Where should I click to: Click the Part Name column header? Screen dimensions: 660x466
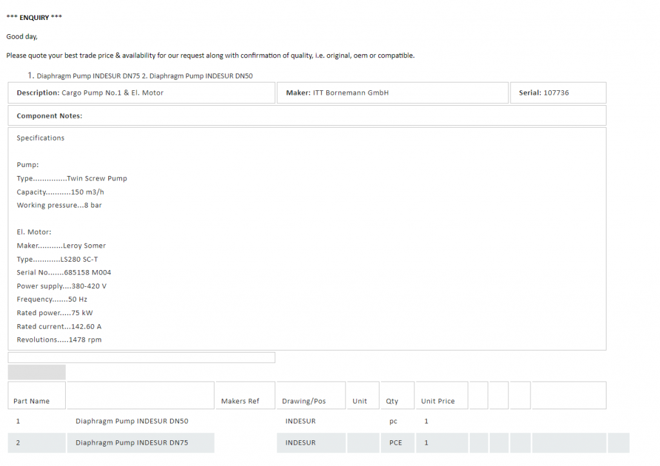pyautogui.click(x=32, y=401)
